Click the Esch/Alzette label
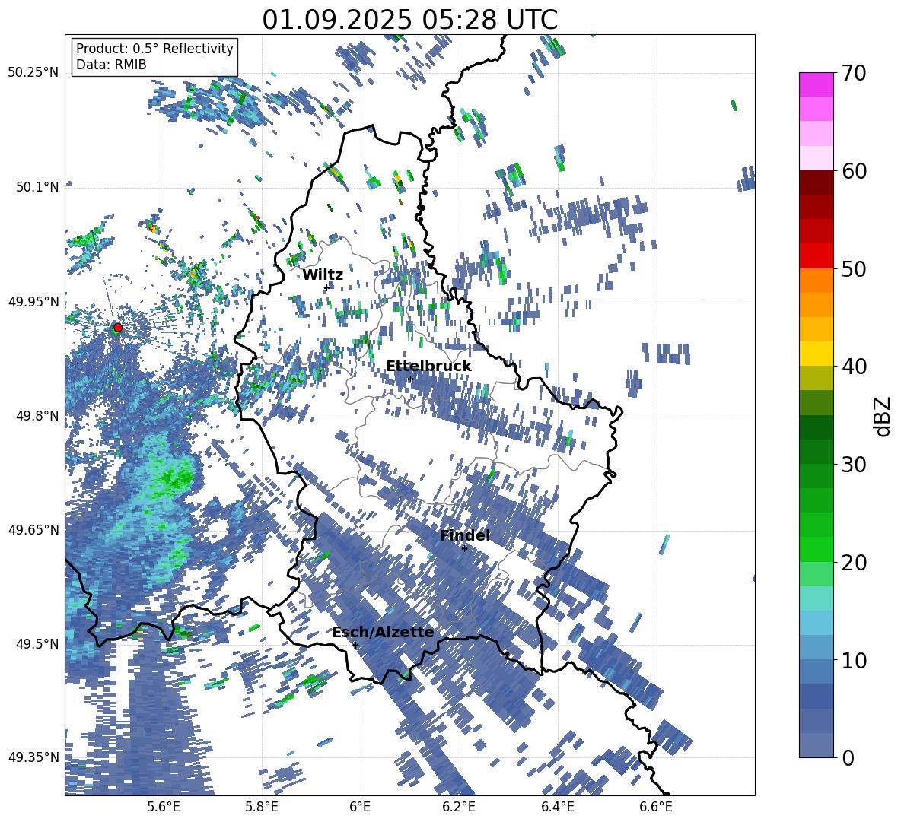Image resolution: width=901 pixels, height=822 pixels. coord(383,633)
